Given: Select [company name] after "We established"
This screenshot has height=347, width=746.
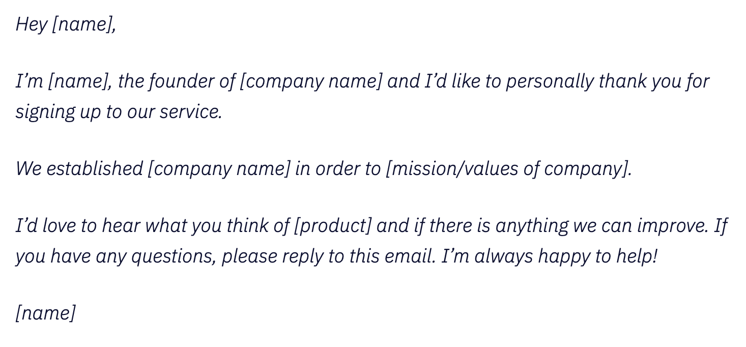Looking at the screenshot, I should tap(218, 168).
